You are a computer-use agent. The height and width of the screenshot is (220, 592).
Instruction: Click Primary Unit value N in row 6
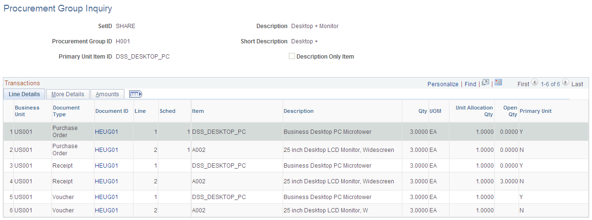click(x=522, y=210)
